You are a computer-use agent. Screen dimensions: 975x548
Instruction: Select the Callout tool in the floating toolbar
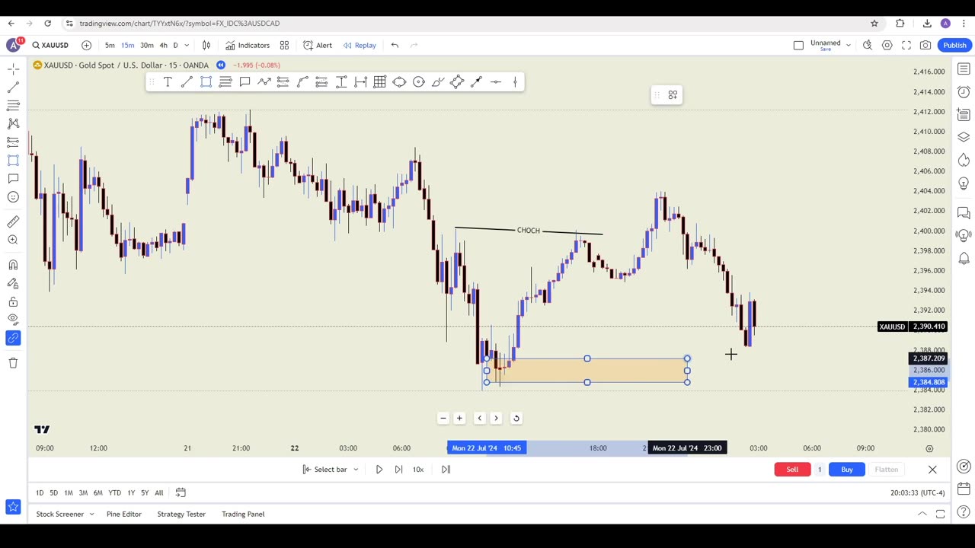point(245,81)
